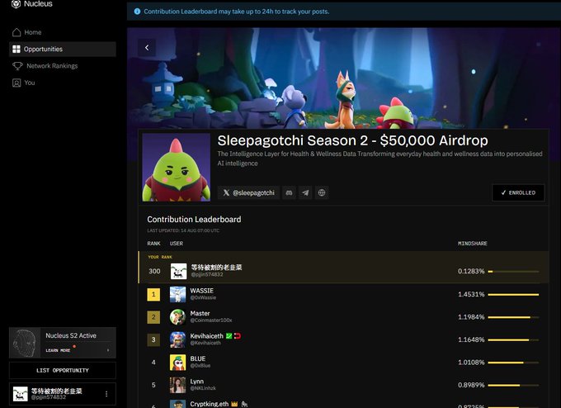Screen dimensions: 561x408
Task: Click the RANK column header
Action: coord(153,244)
